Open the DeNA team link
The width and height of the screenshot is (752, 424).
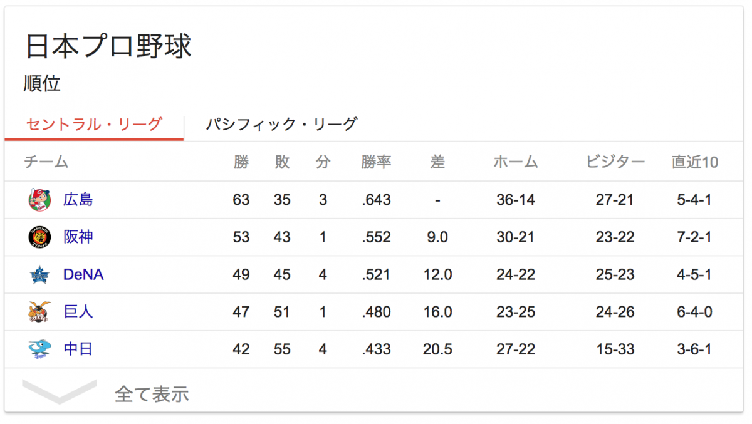[x=83, y=274]
